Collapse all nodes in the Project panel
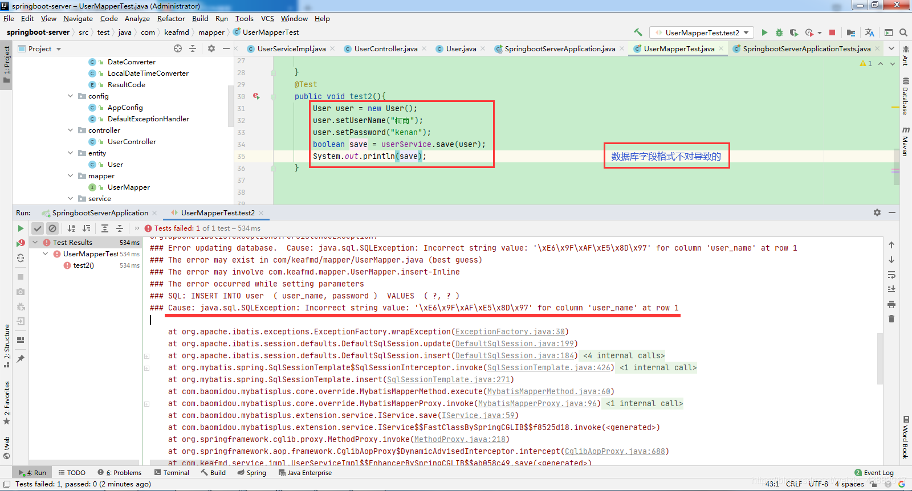Image resolution: width=912 pixels, height=491 pixels. (x=193, y=48)
